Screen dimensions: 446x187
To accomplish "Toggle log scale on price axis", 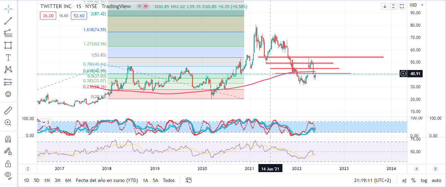I will point(424,180).
